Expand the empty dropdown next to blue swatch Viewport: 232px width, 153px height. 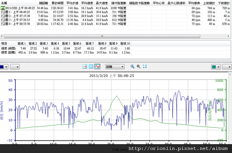point(15,67)
